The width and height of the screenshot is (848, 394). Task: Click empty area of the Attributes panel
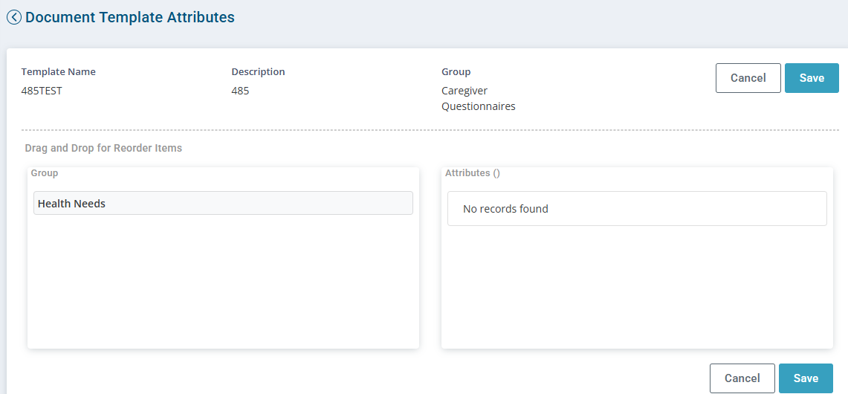tap(636, 287)
